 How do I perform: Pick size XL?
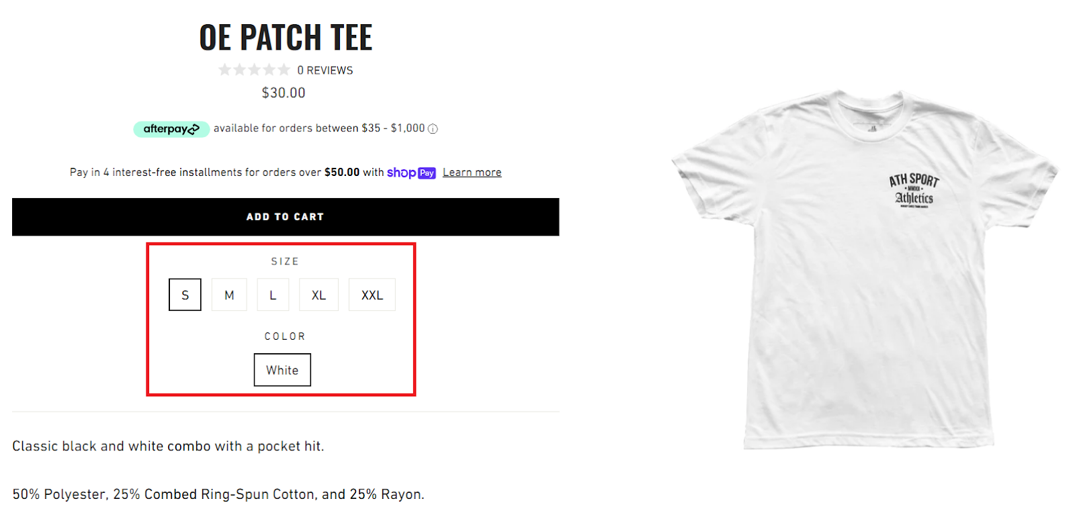[318, 295]
